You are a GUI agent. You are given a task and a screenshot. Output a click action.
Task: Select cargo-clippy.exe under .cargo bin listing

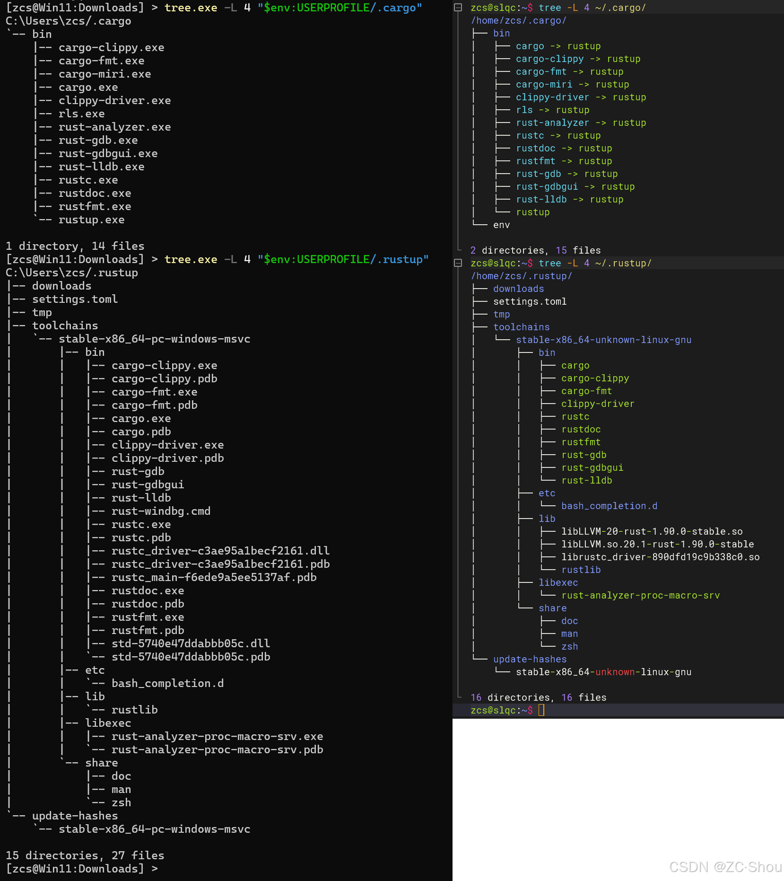coord(111,47)
